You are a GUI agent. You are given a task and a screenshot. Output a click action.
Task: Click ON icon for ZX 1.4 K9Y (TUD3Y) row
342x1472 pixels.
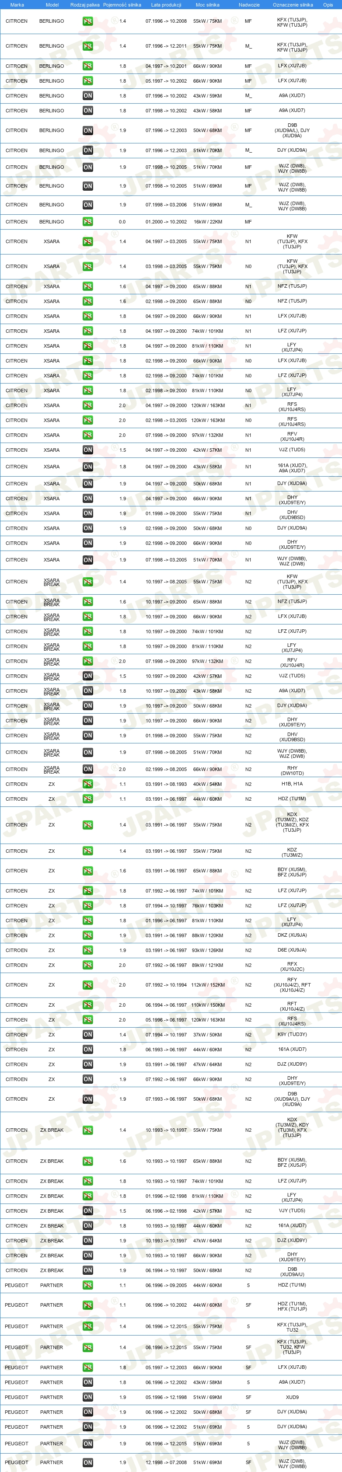(x=87, y=1035)
